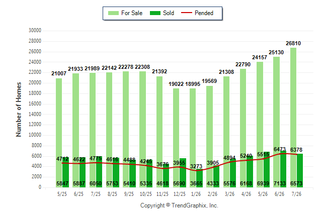325x218 pixels.
Task: Click the 10/25 x-axis month label
Action: pos(146,194)
